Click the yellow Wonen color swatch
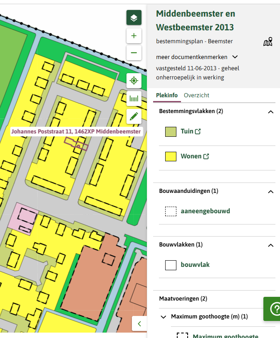The image size is (280, 338). pos(171,157)
